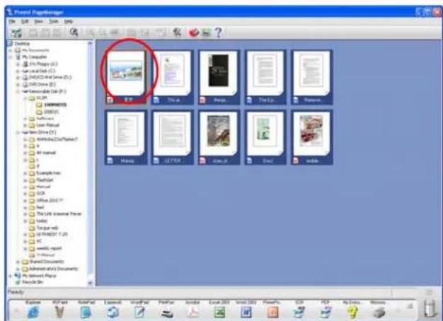Select Administrator's Documents in the tree
This screenshot has height=321, width=443.
pos(54,269)
